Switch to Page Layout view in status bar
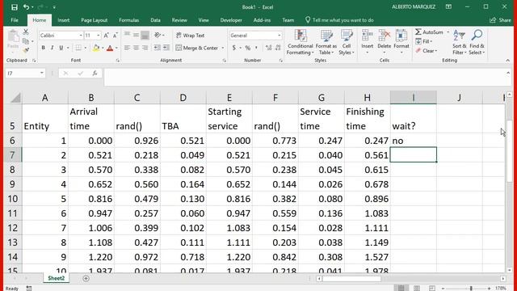This screenshot has width=517, height=291. (x=417, y=288)
